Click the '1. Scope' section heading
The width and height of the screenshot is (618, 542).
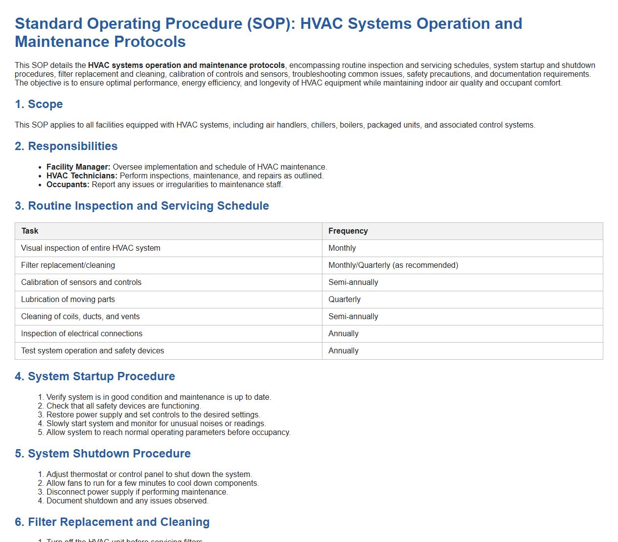pos(39,104)
